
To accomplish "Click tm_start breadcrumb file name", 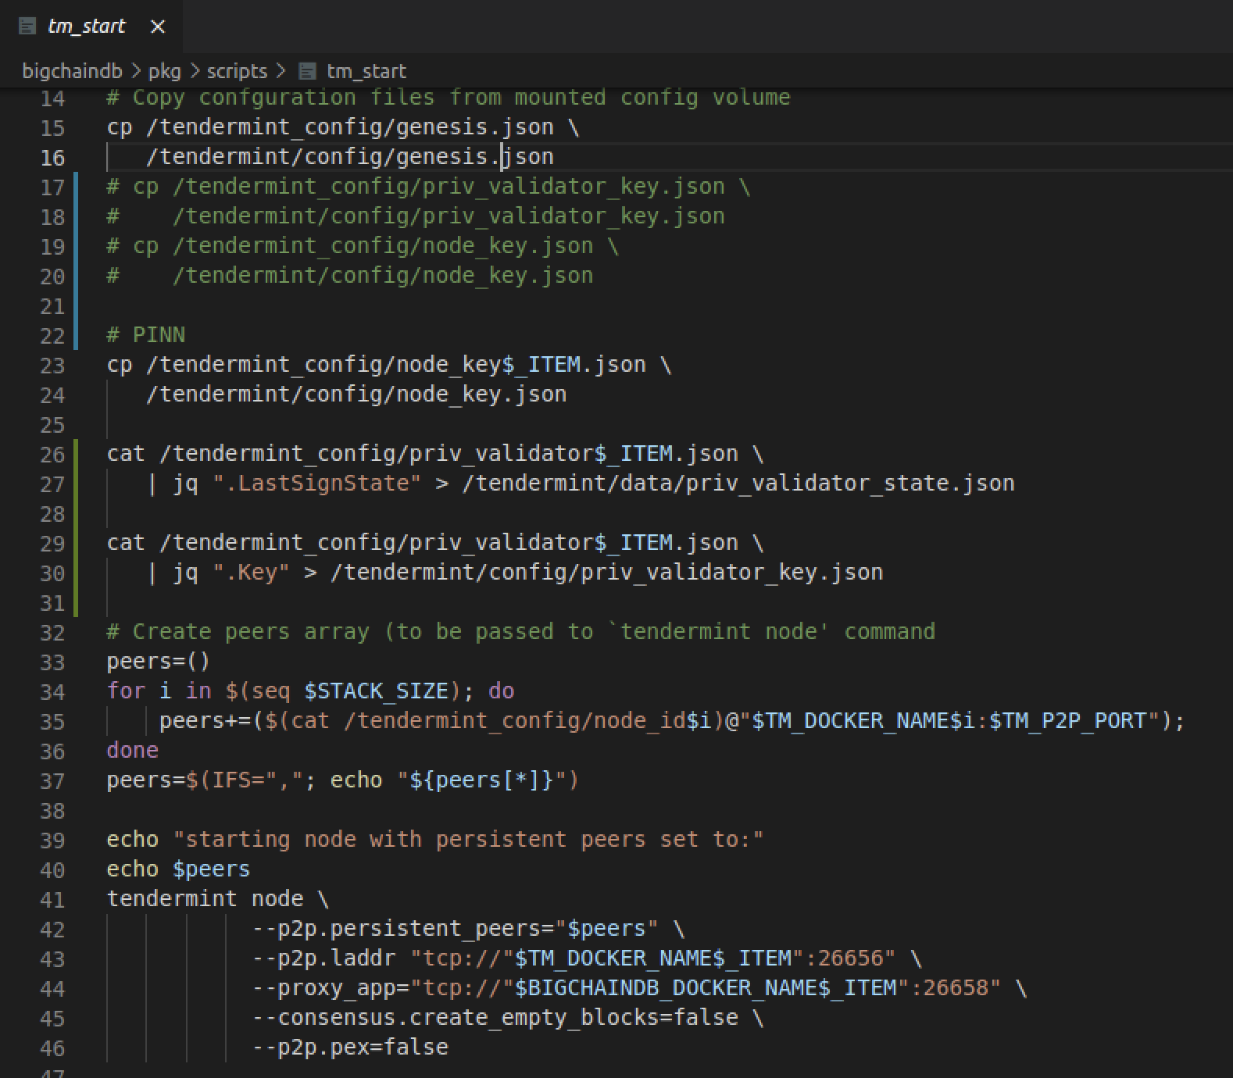I will [x=366, y=71].
